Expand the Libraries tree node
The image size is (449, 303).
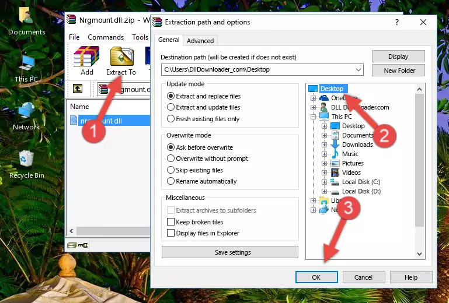pyautogui.click(x=314, y=200)
